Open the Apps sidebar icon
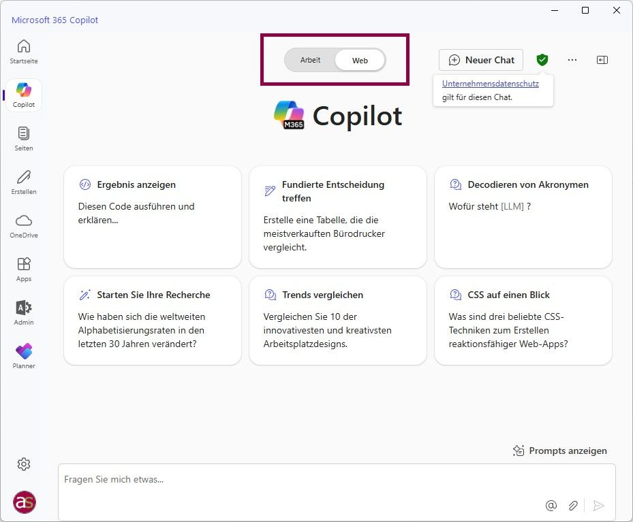This screenshot has height=522, width=633. (24, 268)
